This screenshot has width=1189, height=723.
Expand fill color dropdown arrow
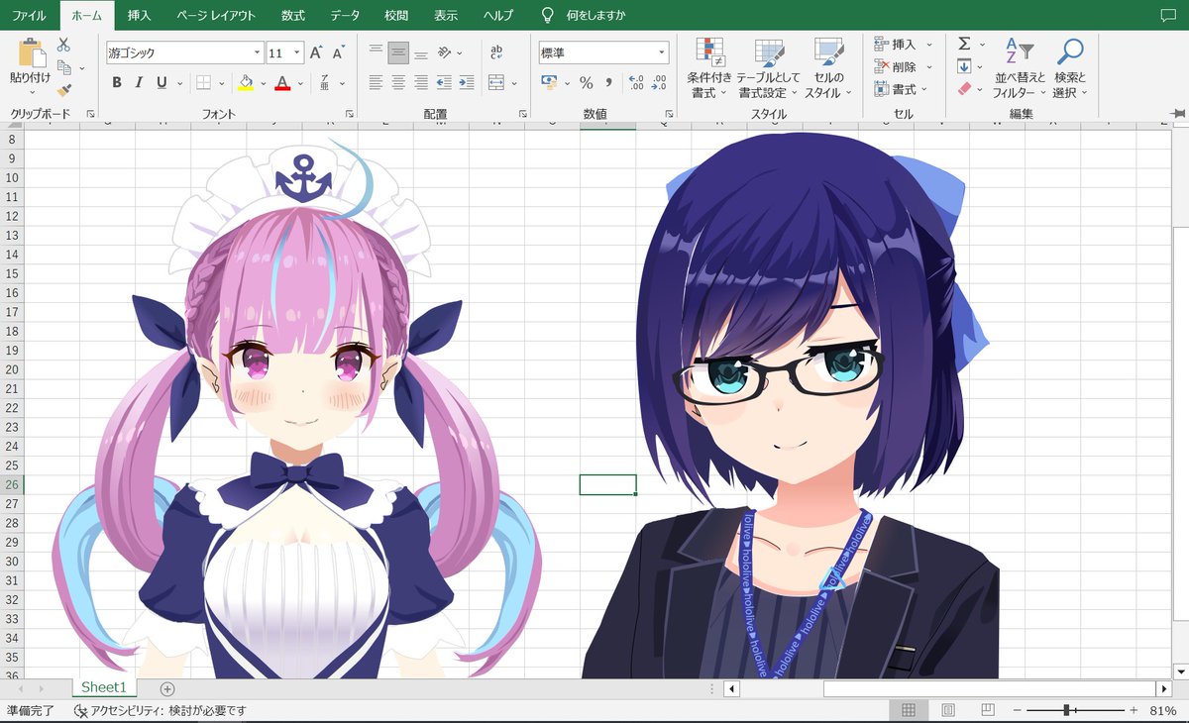tap(262, 83)
